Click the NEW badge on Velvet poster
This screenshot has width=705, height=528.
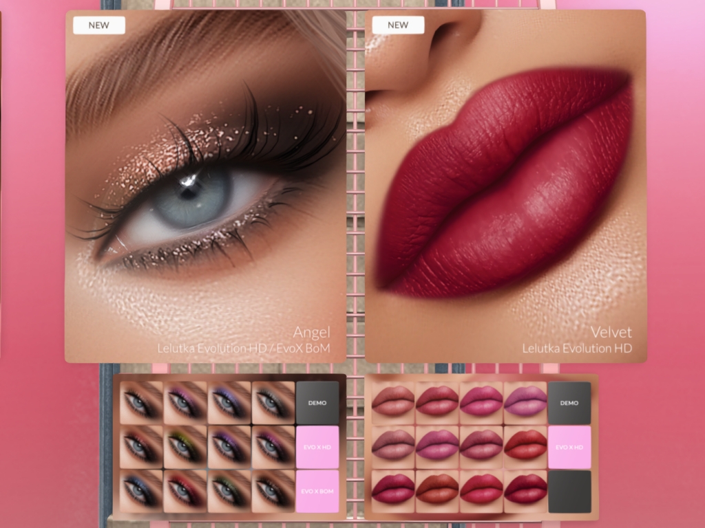(x=398, y=25)
